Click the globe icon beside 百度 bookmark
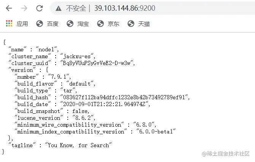The height and width of the screenshot is (162, 255). (x=40, y=24)
